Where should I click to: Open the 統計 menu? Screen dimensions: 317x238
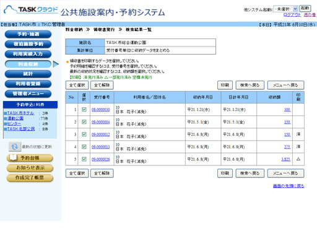click(28, 74)
